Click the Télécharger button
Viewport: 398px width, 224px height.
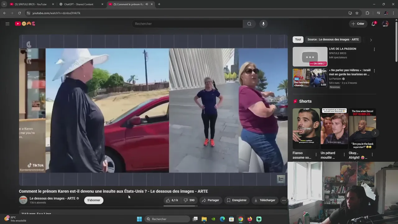click(265, 200)
